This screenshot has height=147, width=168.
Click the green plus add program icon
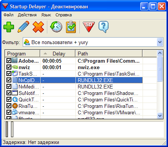tap(9, 27)
